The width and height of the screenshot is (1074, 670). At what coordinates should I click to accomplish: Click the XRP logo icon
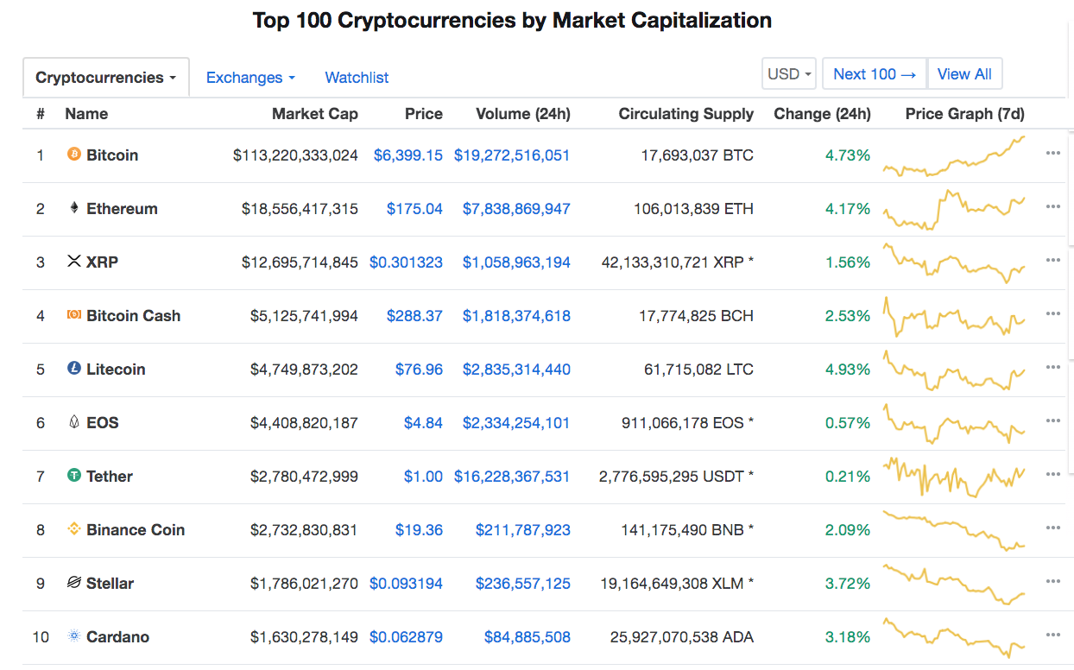coord(74,262)
